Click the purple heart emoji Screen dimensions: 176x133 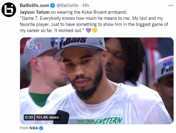[89, 30]
